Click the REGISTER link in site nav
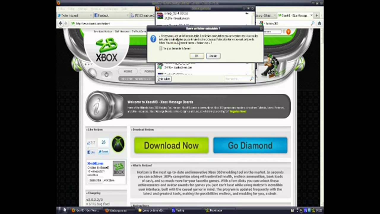Image resolution: width=380 pixels, height=214 pixels. (x=127, y=79)
